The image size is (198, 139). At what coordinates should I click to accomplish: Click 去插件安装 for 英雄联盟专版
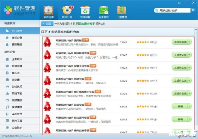[180, 55]
